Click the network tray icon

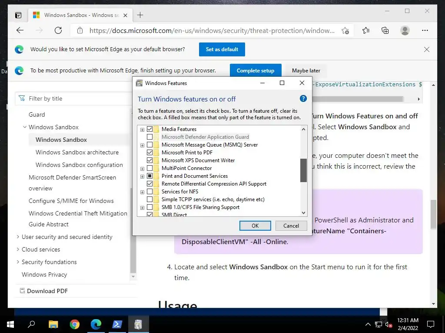point(379,324)
